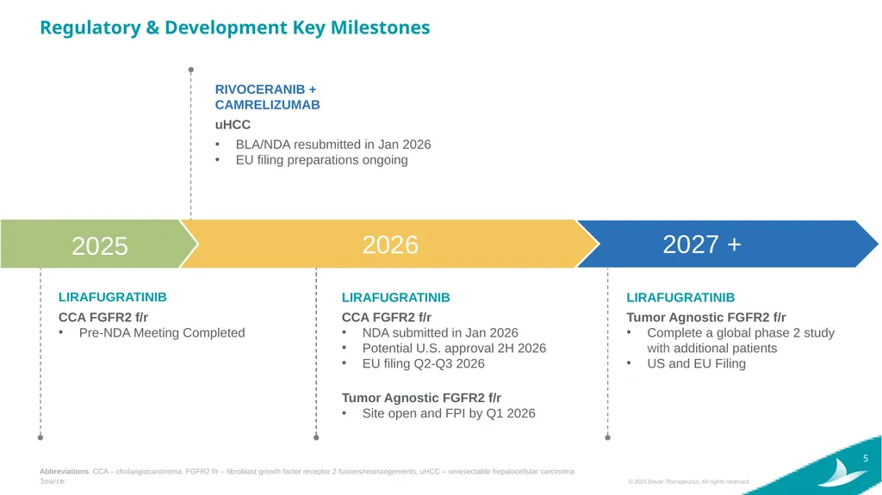This screenshot has width=882, height=495.
Task: Select the 'RIVOCERANIB + CAMRELIZUMAB' heading
Action: coord(267,96)
